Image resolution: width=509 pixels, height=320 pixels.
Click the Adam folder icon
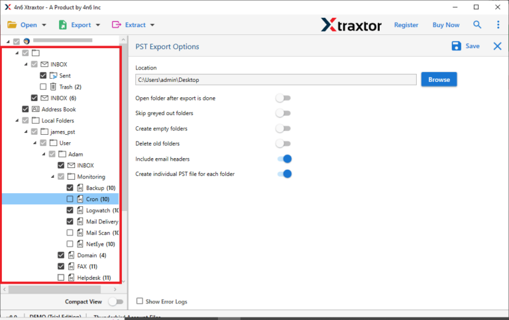(62, 154)
